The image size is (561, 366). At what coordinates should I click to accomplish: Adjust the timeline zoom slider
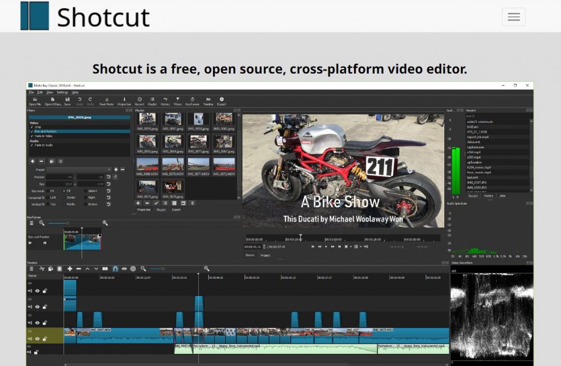pyautogui.click(x=157, y=268)
